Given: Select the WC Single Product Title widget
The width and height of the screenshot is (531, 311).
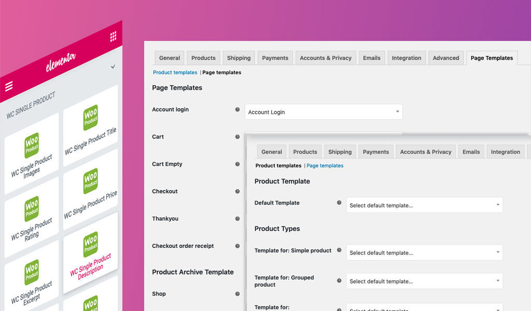Looking at the screenshot, I should point(90,124).
